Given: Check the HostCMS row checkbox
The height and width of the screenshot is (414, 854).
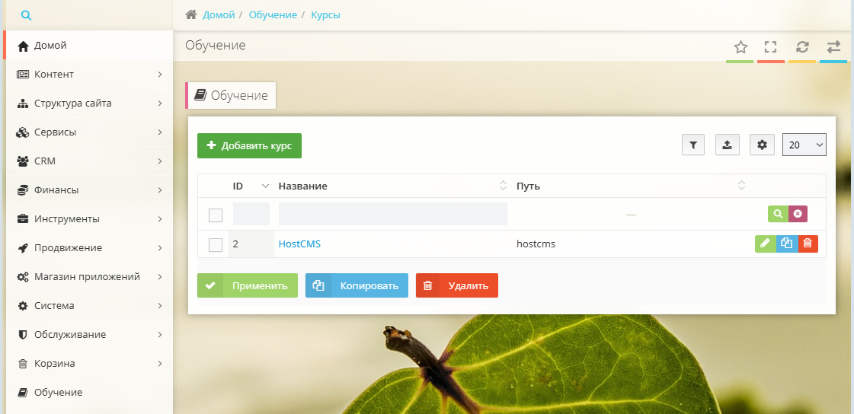Looking at the screenshot, I should 216,244.
